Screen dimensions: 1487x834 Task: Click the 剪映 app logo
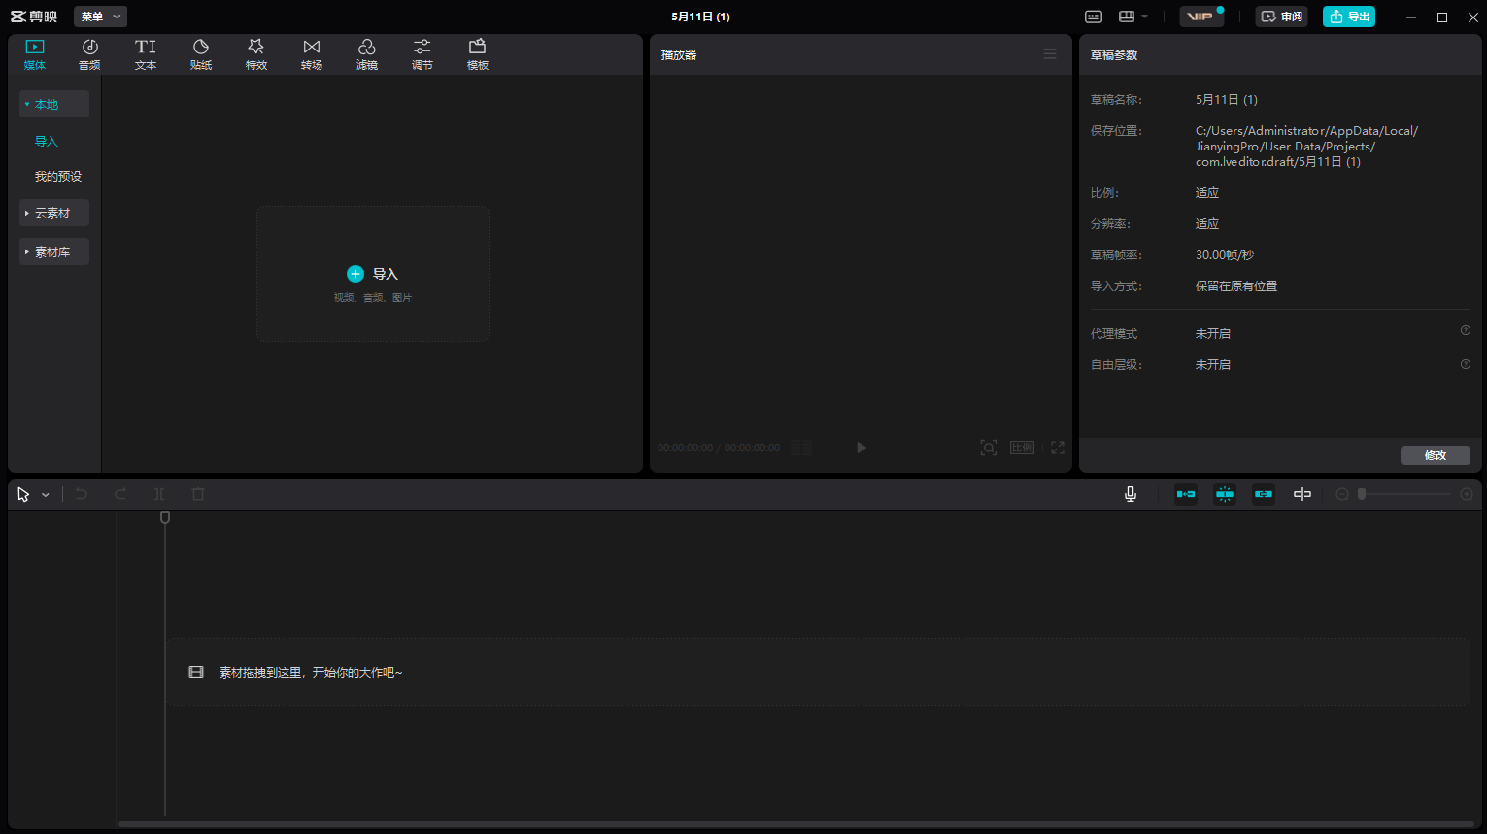(34, 17)
